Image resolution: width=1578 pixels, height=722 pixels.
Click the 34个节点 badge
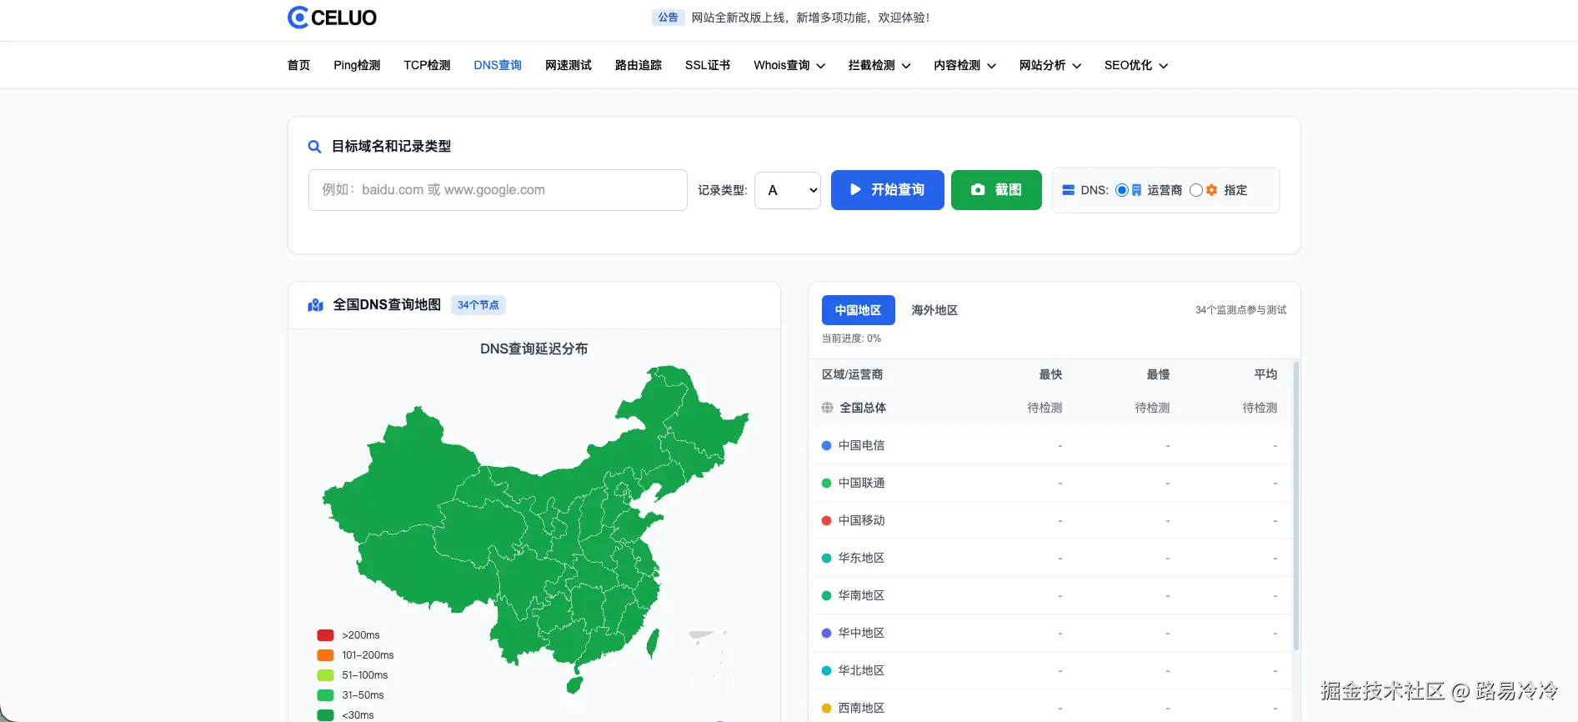tap(478, 305)
